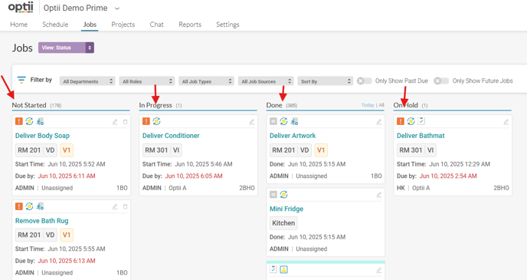527x280 pixels.
Task: Click the repeat icon on Deliver Artwork
Action: 283,121
